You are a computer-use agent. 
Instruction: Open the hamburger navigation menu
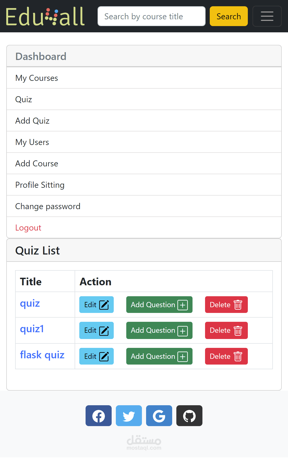(267, 16)
